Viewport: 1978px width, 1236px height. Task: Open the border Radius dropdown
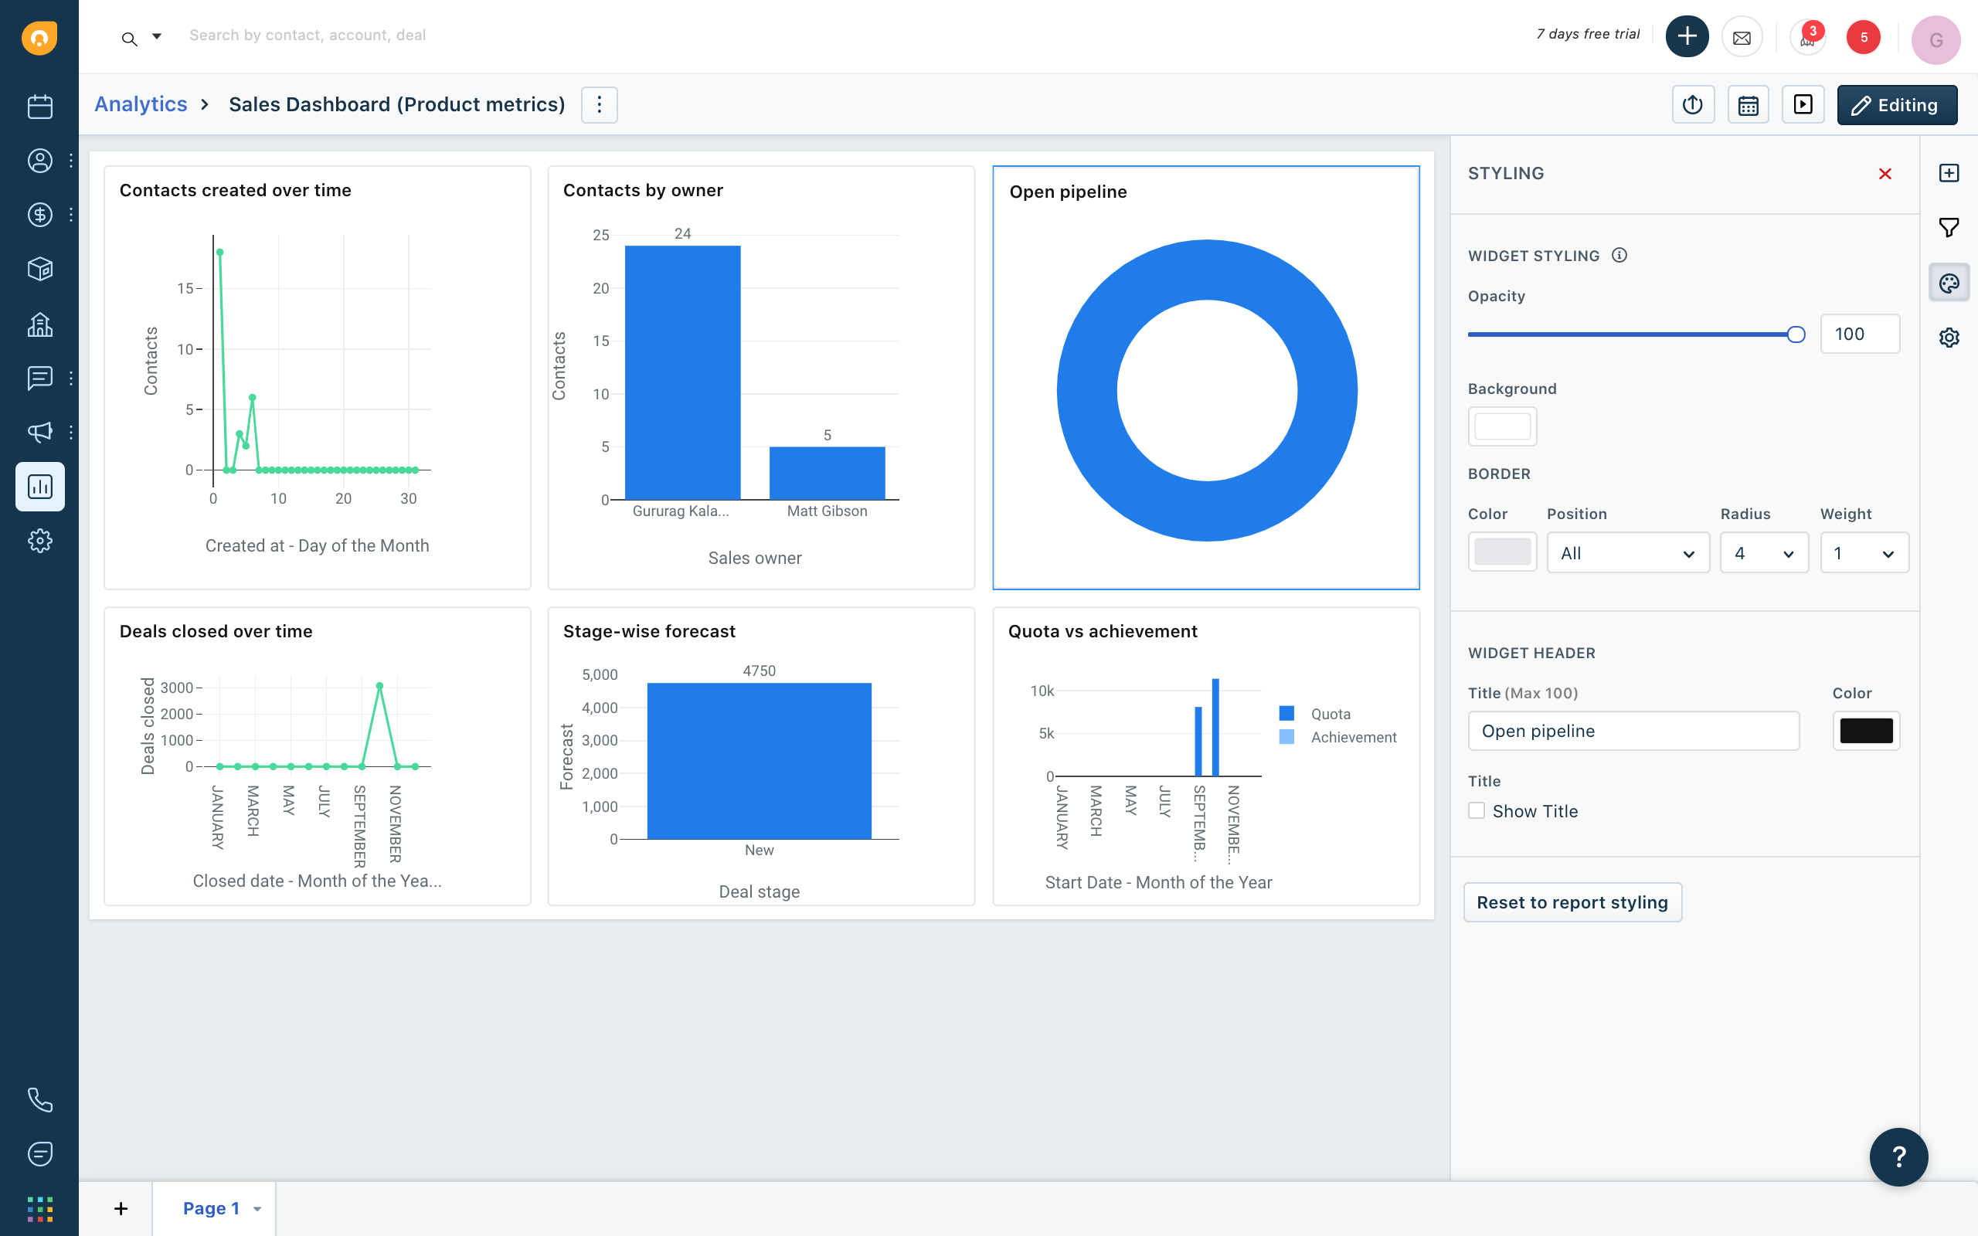[1763, 553]
